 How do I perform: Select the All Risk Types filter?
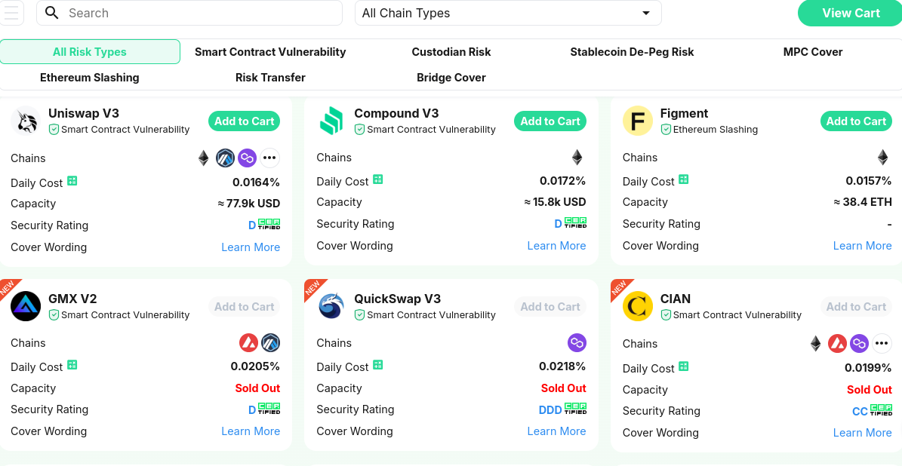(90, 52)
